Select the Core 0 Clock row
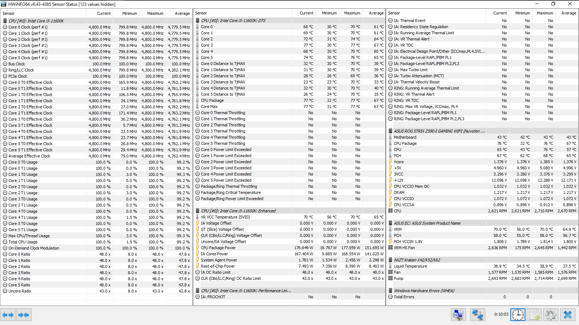Screen dimensions: 579x325 click(x=96, y=27)
